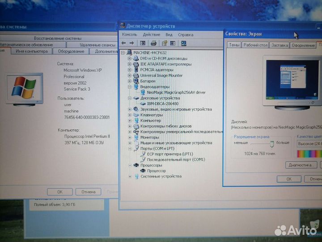Click the monitor preview image

(292, 80)
